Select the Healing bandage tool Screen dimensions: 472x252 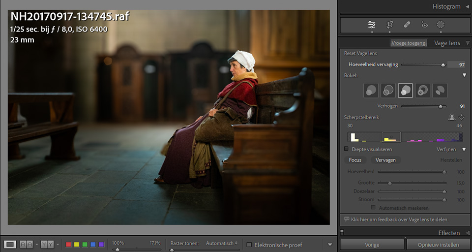click(x=407, y=25)
